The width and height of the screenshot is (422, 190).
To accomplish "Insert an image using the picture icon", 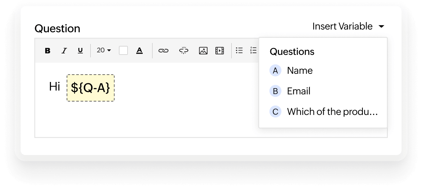I will tap(203, 51).
